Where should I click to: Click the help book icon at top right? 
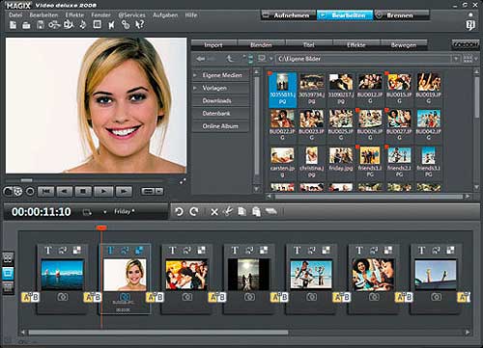tap(470, 26)
